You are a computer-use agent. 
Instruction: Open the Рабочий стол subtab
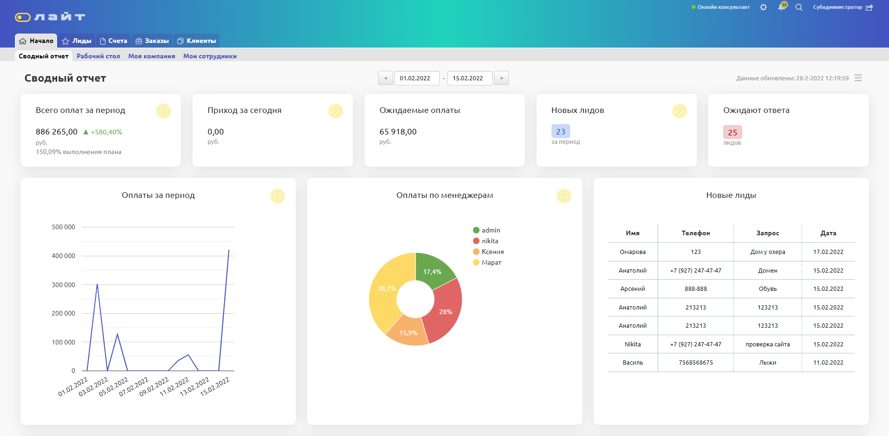click(x=98, y=56)
